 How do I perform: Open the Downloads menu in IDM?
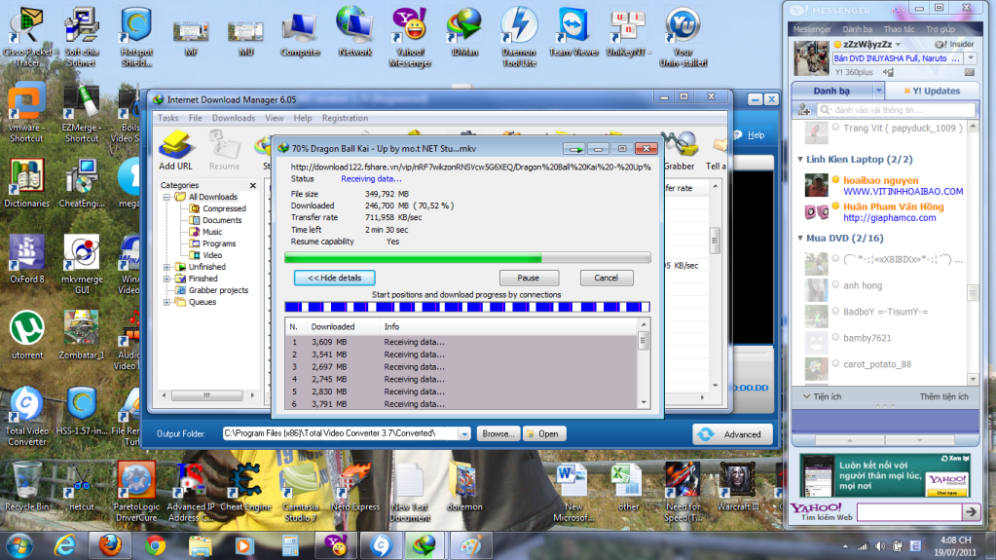[234, 118]
